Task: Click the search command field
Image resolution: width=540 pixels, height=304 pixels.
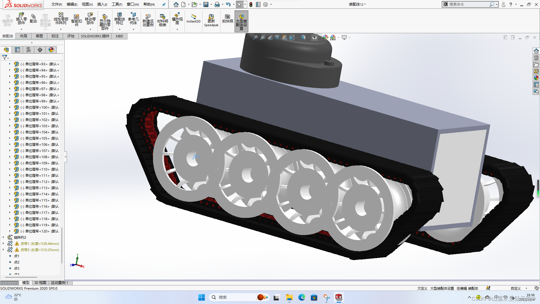Action: (468, 4)
